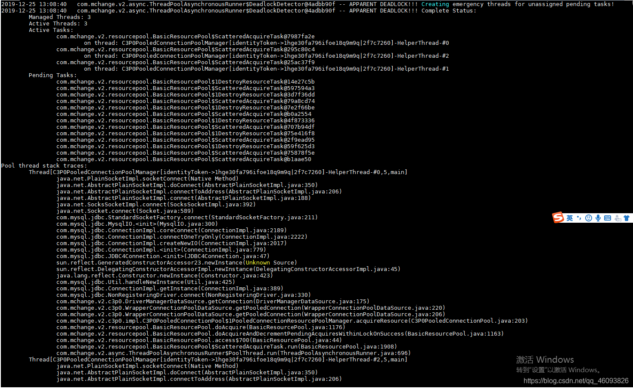The image size is (633, 389).
Task: Click the 'Creating emergency threads' log line
Action: tap(308, 4)
